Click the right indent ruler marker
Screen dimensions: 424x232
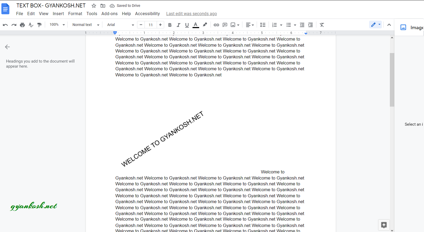pyautogui.click(x=306, y=33)
